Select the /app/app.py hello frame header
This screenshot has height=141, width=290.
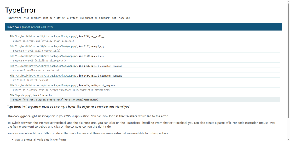(31, 95)
